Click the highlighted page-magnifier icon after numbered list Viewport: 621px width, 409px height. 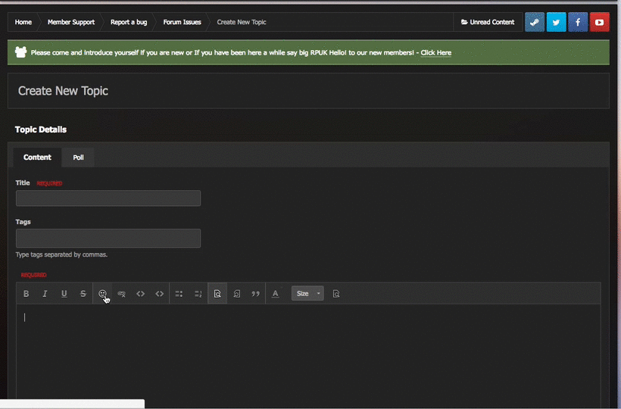click(217, 293)
